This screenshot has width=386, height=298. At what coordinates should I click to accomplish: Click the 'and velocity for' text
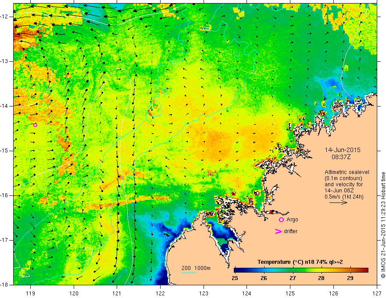[343, 184]
